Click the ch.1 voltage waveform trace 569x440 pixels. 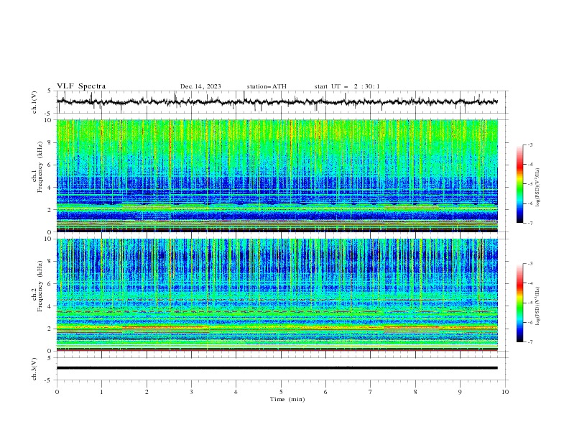tap(277, 102)
